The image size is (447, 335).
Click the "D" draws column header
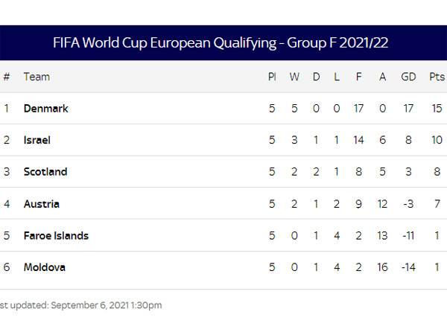316,77
